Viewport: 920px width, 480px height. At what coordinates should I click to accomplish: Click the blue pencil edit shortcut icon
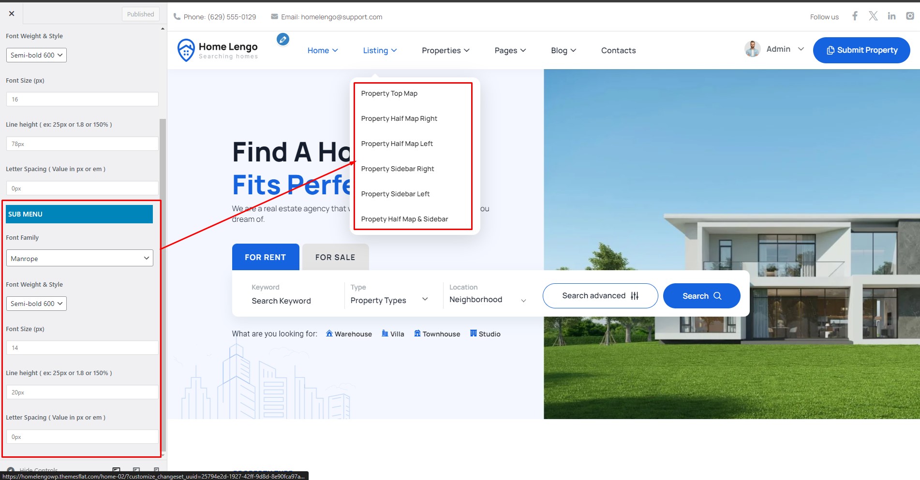coord(283,39)
